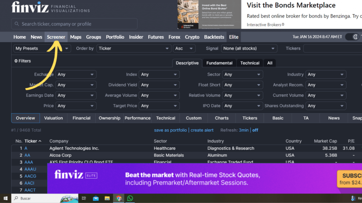Go to the Home menu item
Image resolution: width=362 pixels, height=203 pixels.
(x=20, y=37)
